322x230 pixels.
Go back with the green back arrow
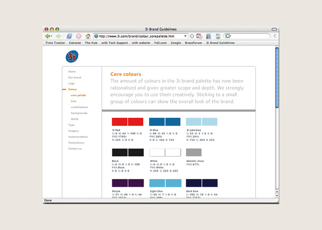[x=48, y=36]
